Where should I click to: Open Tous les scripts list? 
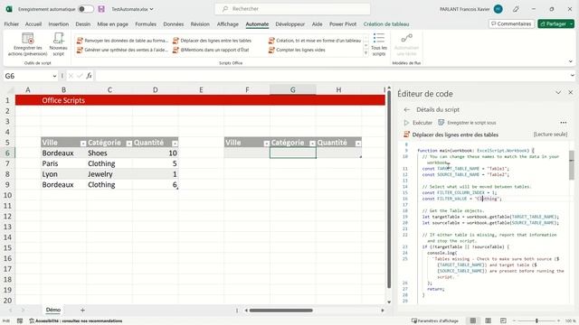tap(379, 44)
